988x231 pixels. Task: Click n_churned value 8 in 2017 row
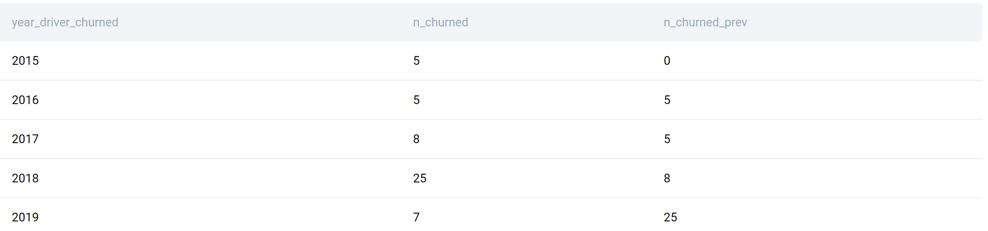coord(416,139)
